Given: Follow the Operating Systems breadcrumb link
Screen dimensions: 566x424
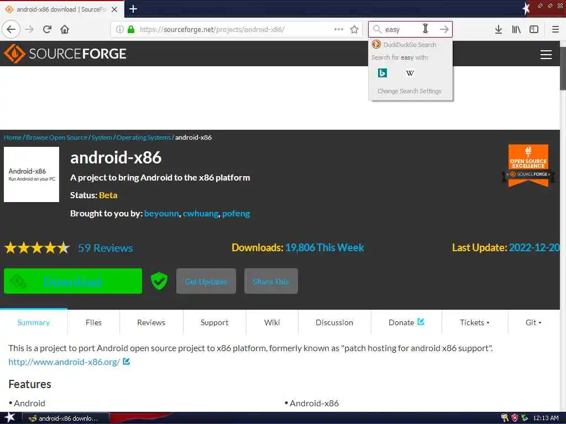Looking at the screenshot, I should [143, 137].
